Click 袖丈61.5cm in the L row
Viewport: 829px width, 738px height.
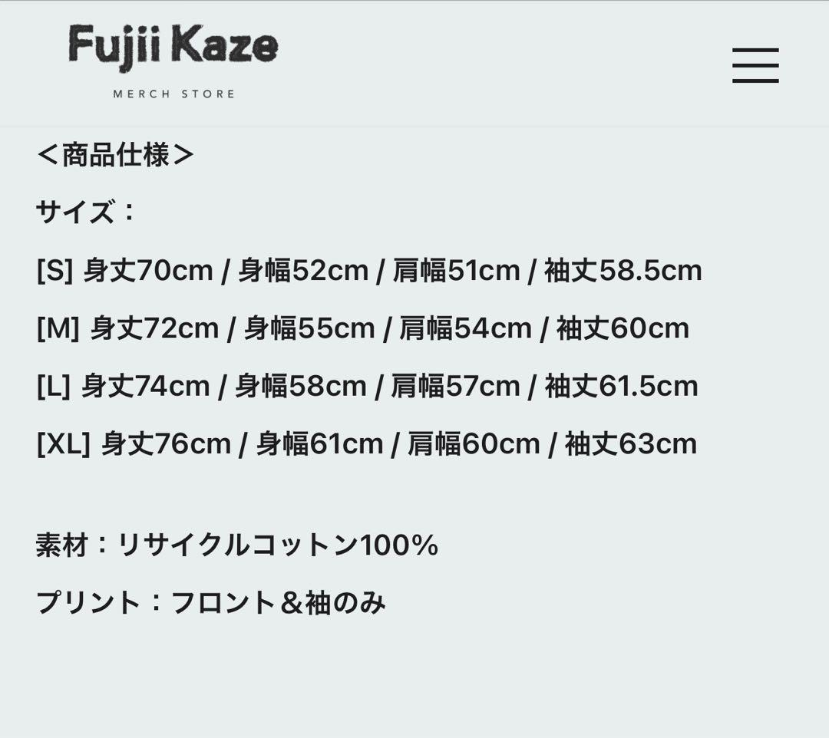point(621,386)
